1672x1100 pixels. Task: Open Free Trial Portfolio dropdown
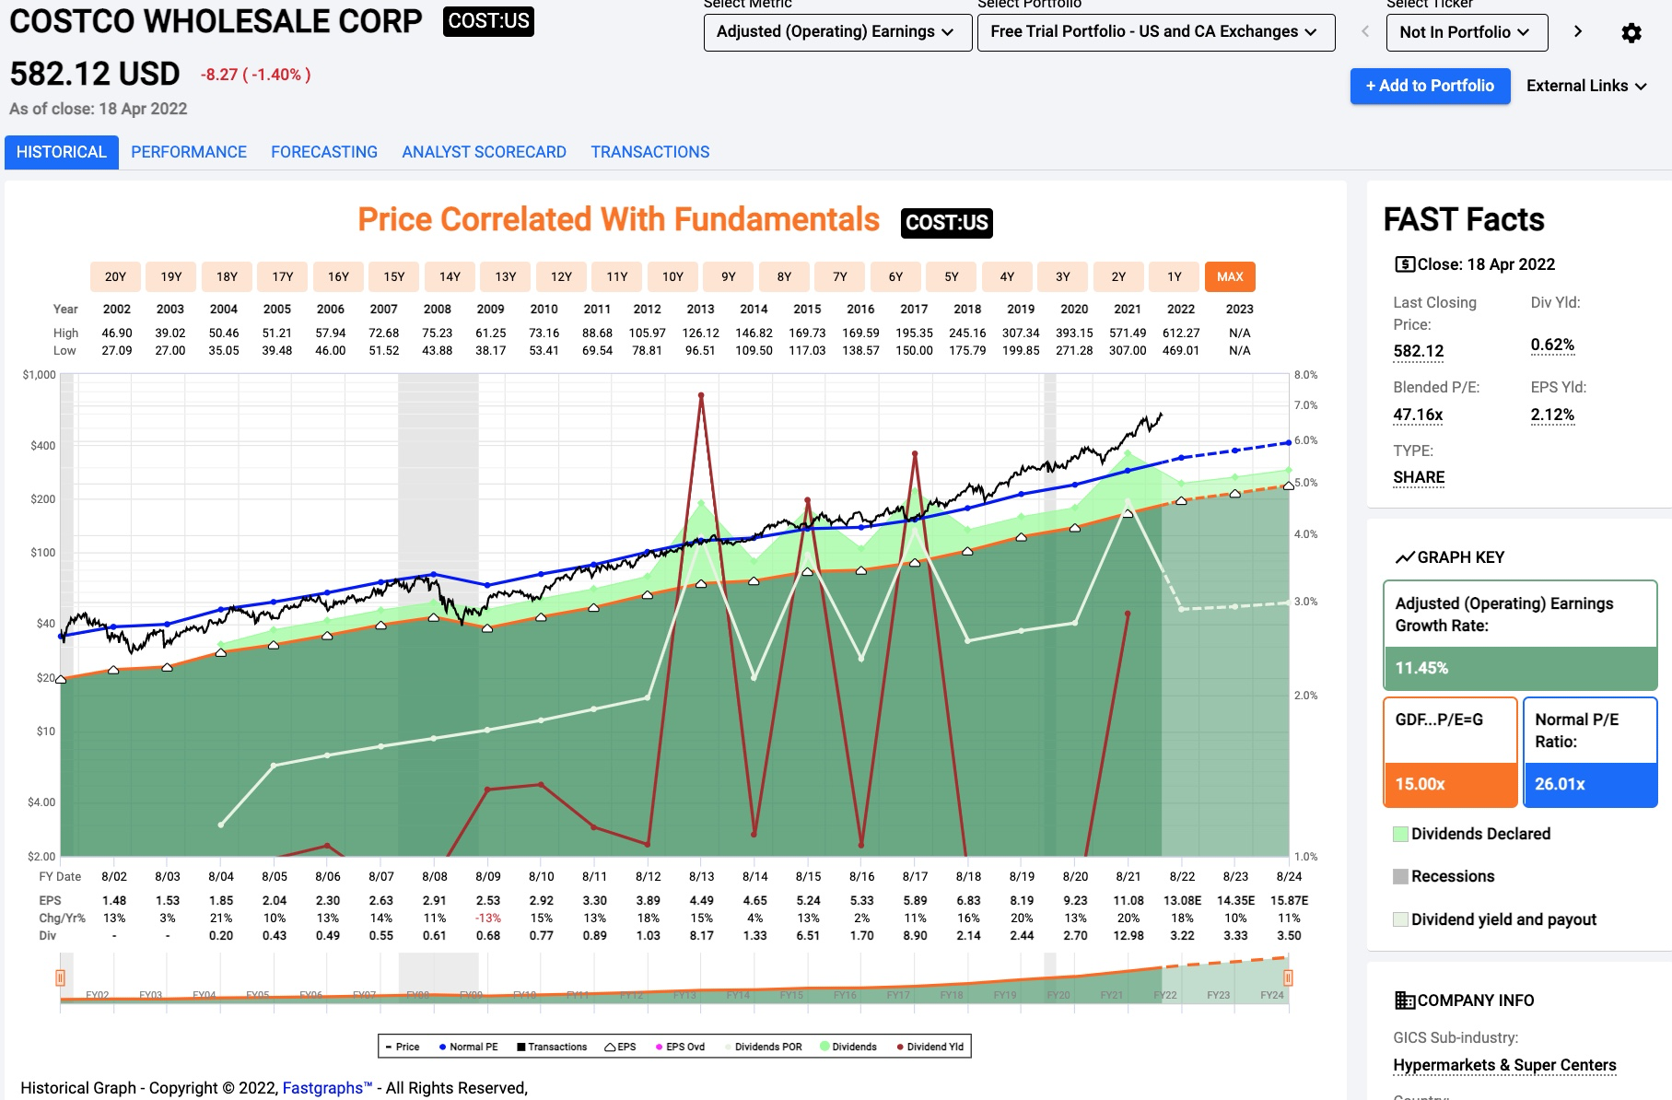(1156, 32)
